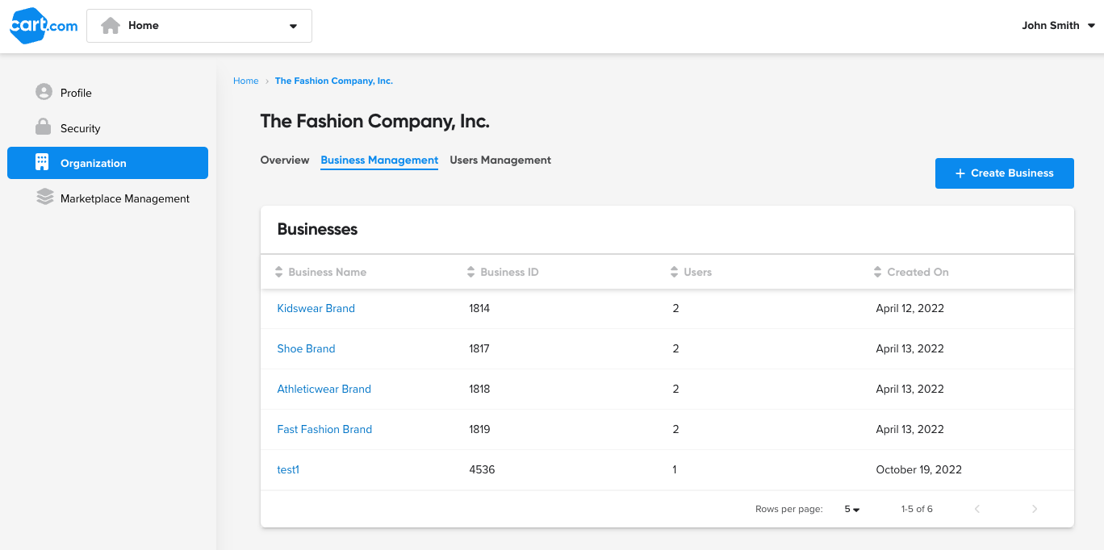Click the sort arrows beside Business Name
The height and width of the screenshot is (550, 1104).
[278, 272]
